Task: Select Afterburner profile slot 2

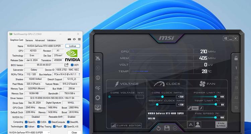Action: [236, 78]
